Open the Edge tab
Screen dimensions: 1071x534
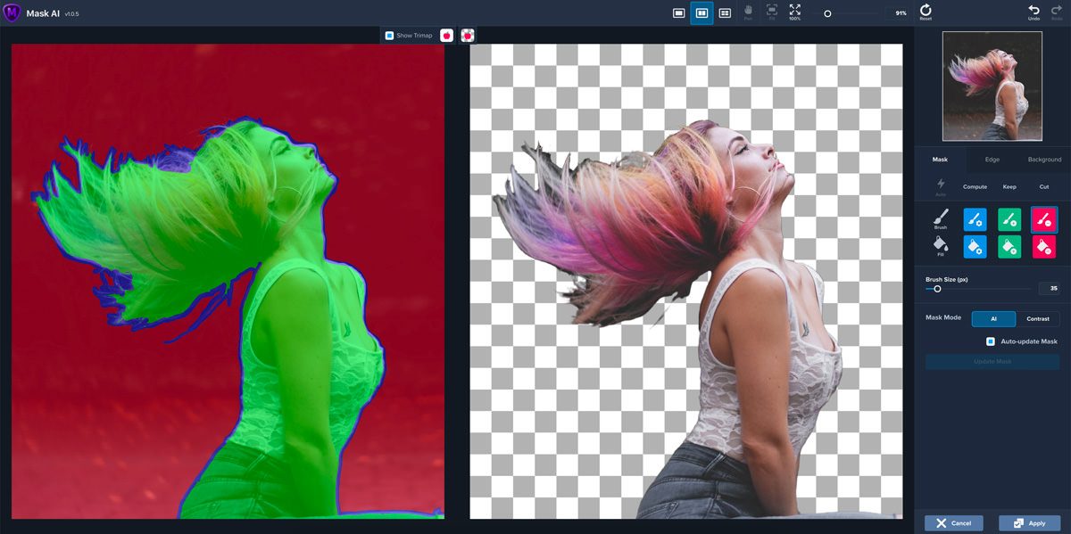tap(992, 160)
